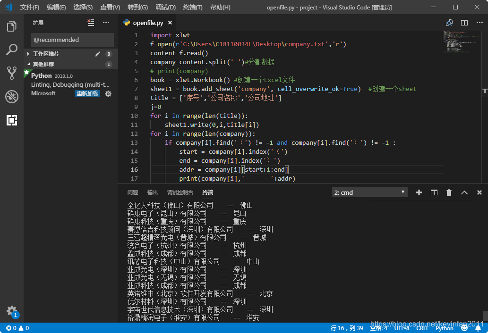Click terminal line 全亿大科技（佛山）有限公司
488x333 pixels.
click(170, 205)
